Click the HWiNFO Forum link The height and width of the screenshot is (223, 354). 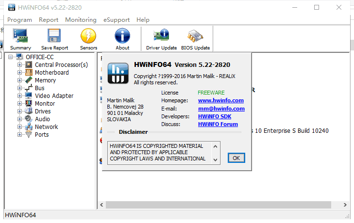tap(218, 124)
